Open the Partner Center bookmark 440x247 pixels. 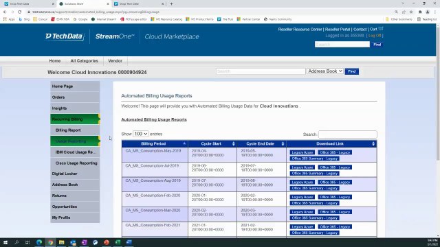click(248, 19)
